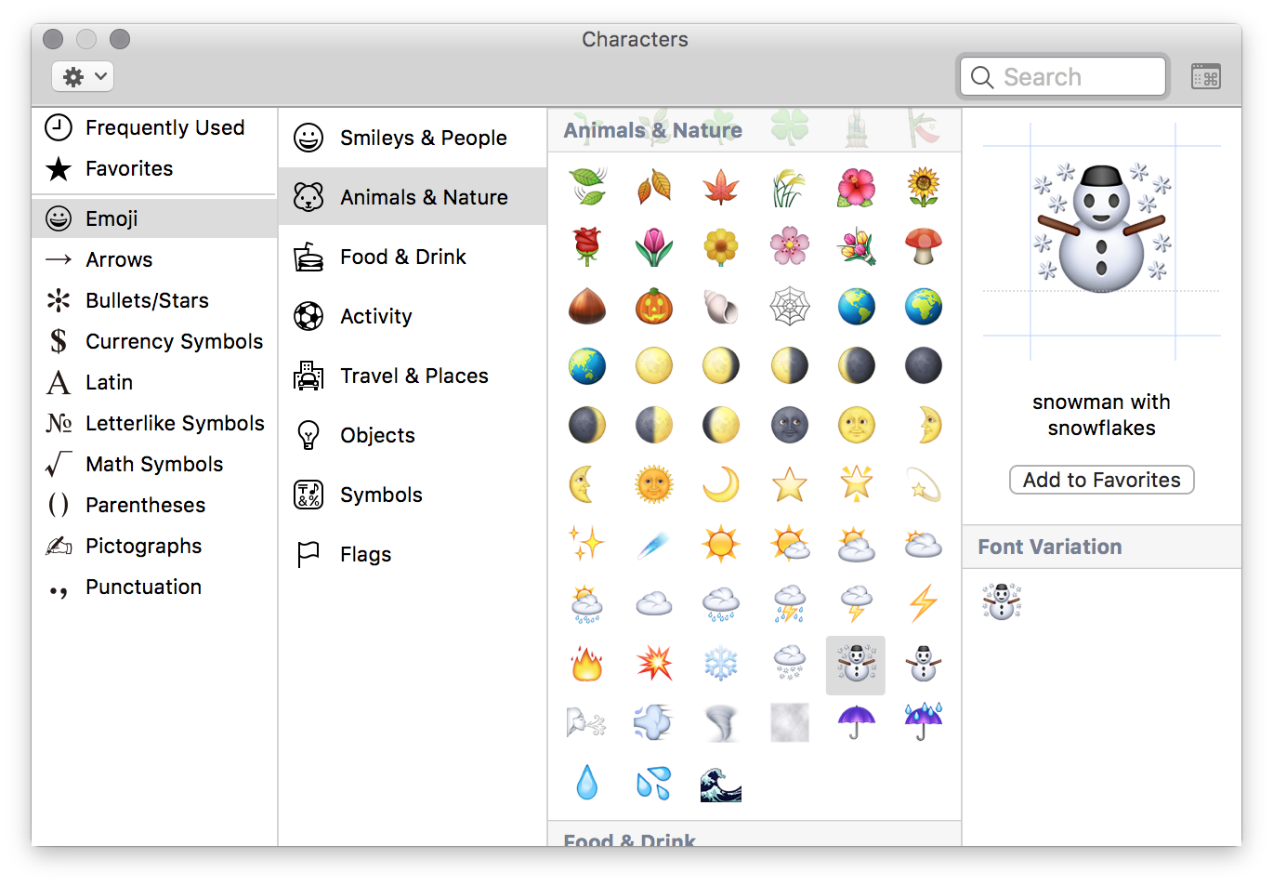
Task: Select Animals & Nature subcategory
Action: click(x=413, y=197)
